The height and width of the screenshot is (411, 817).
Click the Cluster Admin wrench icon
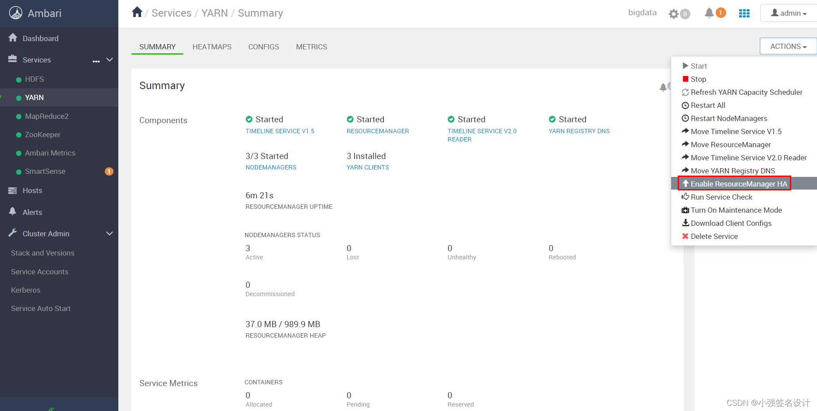coord(13,233)
